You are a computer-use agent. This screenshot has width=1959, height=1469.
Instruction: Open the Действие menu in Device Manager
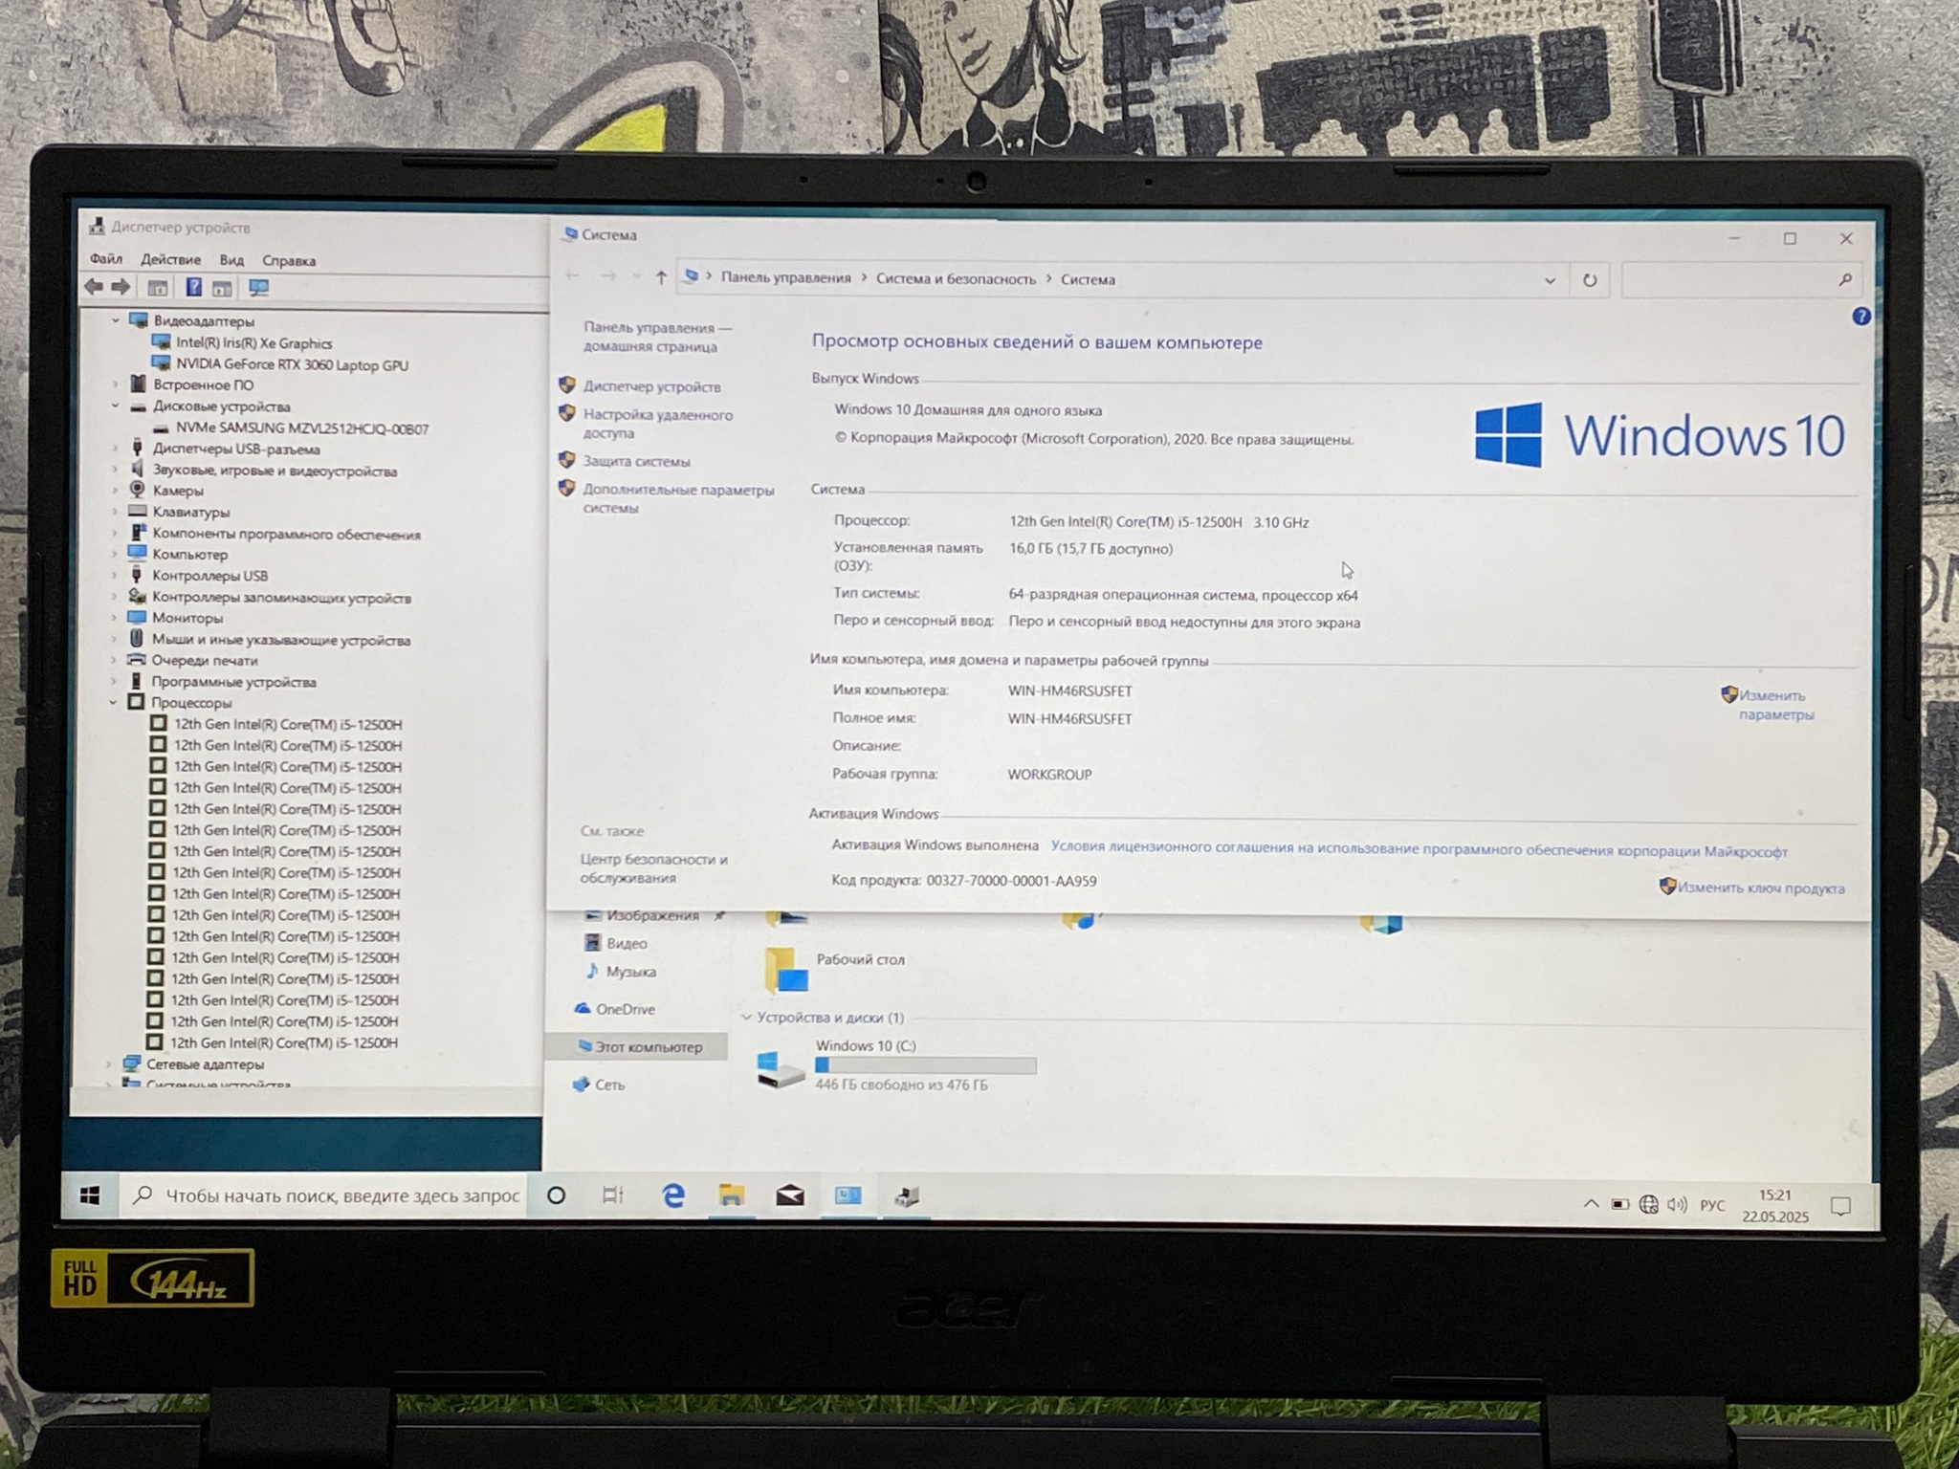pyautogui.click(x=170, y=259)
